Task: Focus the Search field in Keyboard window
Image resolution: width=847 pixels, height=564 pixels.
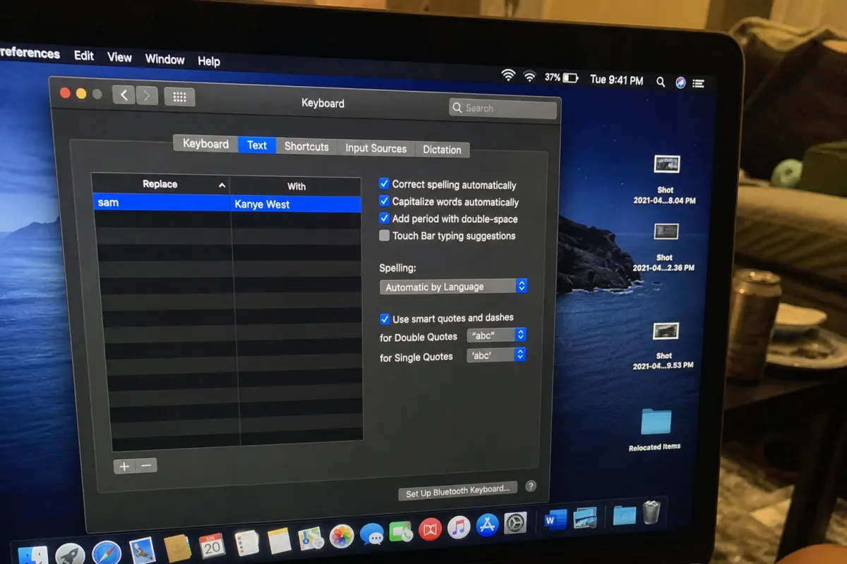Action: [503, 109]
